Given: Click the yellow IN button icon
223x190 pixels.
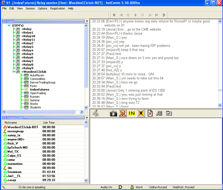Looking at the screenshot, I should (x=132, y=114).
